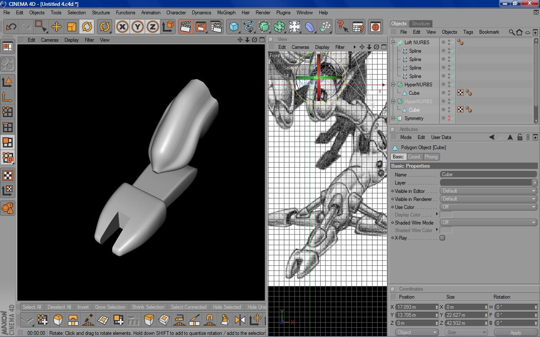Open the array modeling objects icon
This screenshot has height=337, width=540.
pyautogui.click(x=279, y=27)
